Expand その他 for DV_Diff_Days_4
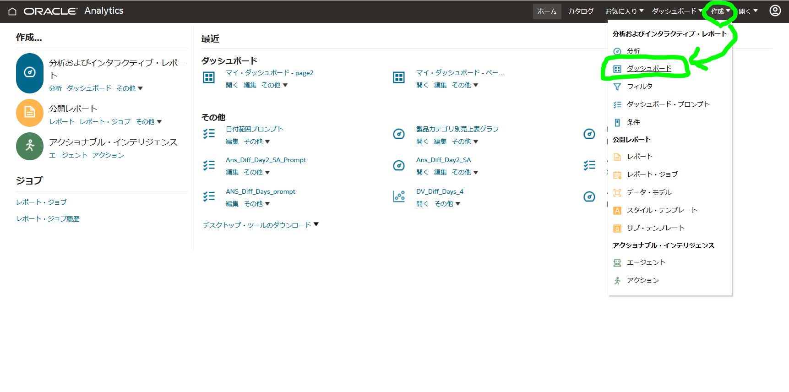Image resolution: width=789 pixels, height=392 pixels. pos(447,204)
